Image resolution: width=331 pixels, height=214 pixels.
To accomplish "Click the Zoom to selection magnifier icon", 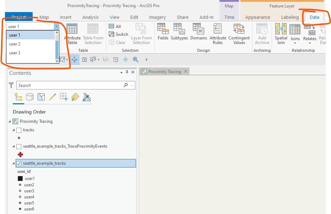I will point(136,60).
